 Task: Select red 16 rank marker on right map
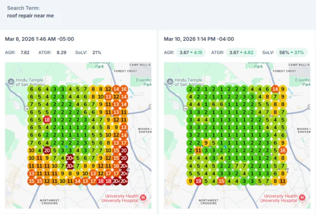tap(283, 150)
